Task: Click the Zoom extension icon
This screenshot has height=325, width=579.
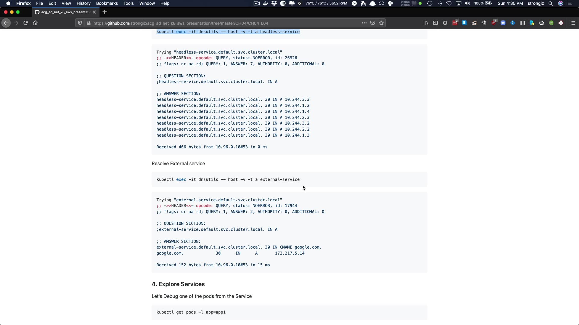Action: point(503,23)
